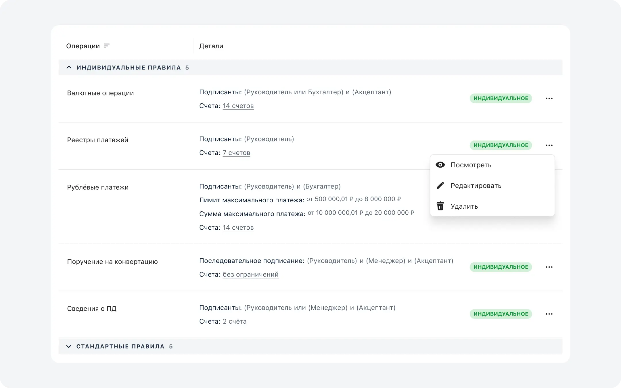Select Посмотреть from context menu
The width and height of the screenshot is (621, 388).
(471, 165)
